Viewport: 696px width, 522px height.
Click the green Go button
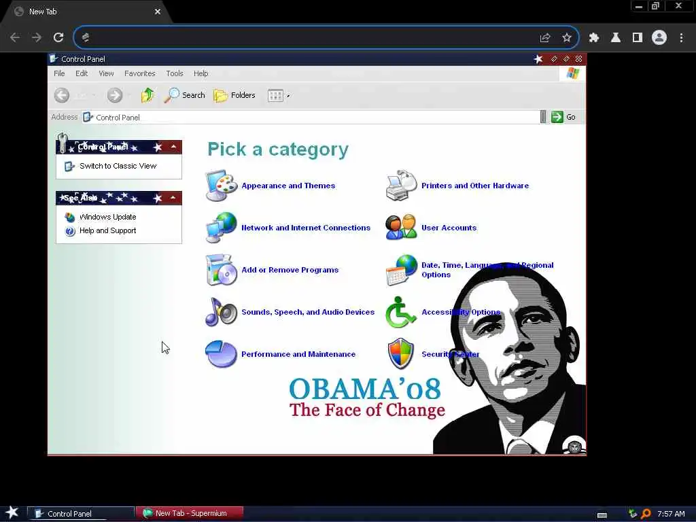coord(563,117)
